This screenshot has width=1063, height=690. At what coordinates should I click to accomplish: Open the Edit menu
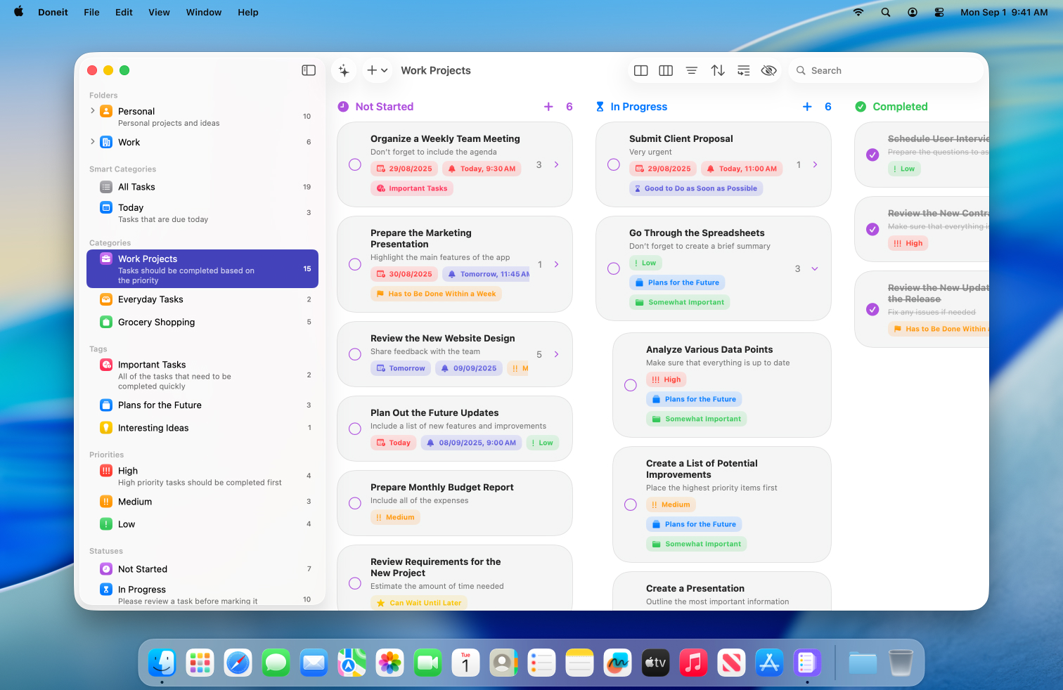[124, 12]
